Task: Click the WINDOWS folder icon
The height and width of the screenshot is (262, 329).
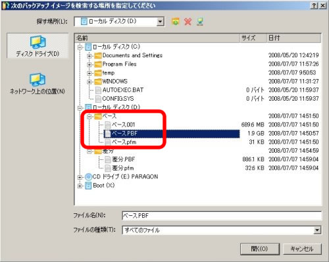Action: pos(98,82)
